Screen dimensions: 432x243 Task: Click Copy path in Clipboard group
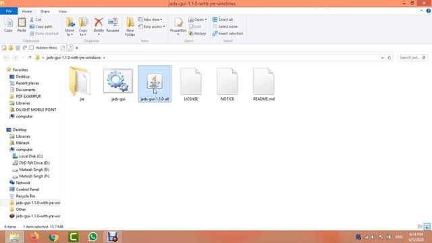point(40,26)
